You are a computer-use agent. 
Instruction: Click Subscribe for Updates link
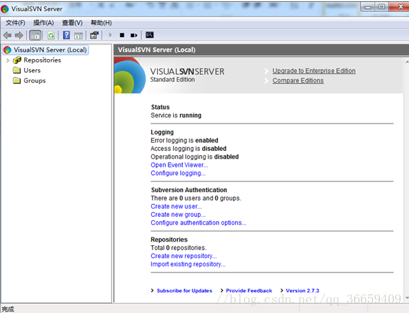point(184,290)
